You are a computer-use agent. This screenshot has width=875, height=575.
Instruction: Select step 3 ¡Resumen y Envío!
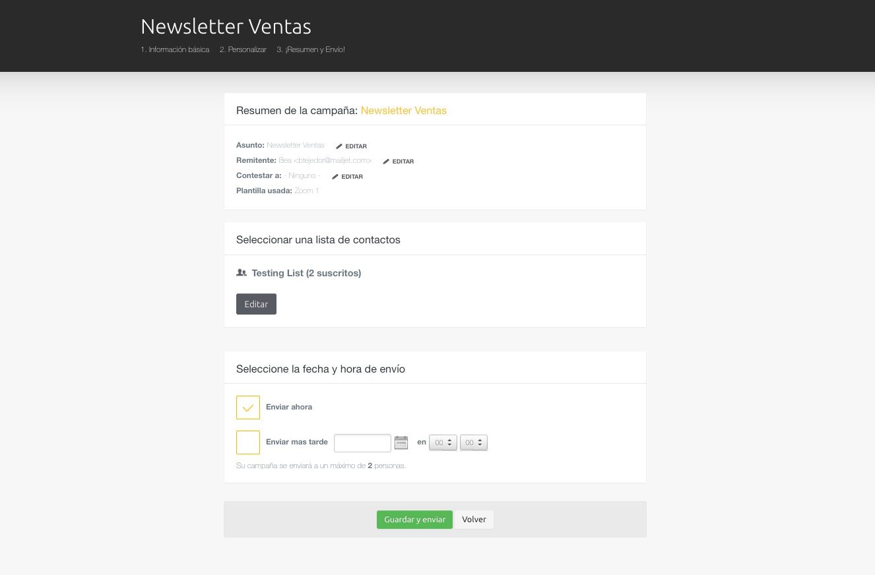(311, 49)
